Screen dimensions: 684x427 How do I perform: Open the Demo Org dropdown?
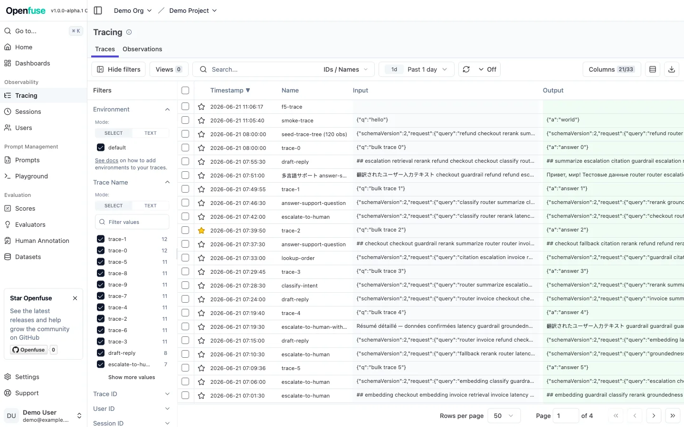pos(133,10)
